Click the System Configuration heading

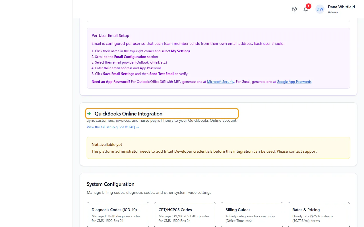click(x=111, y=184)
